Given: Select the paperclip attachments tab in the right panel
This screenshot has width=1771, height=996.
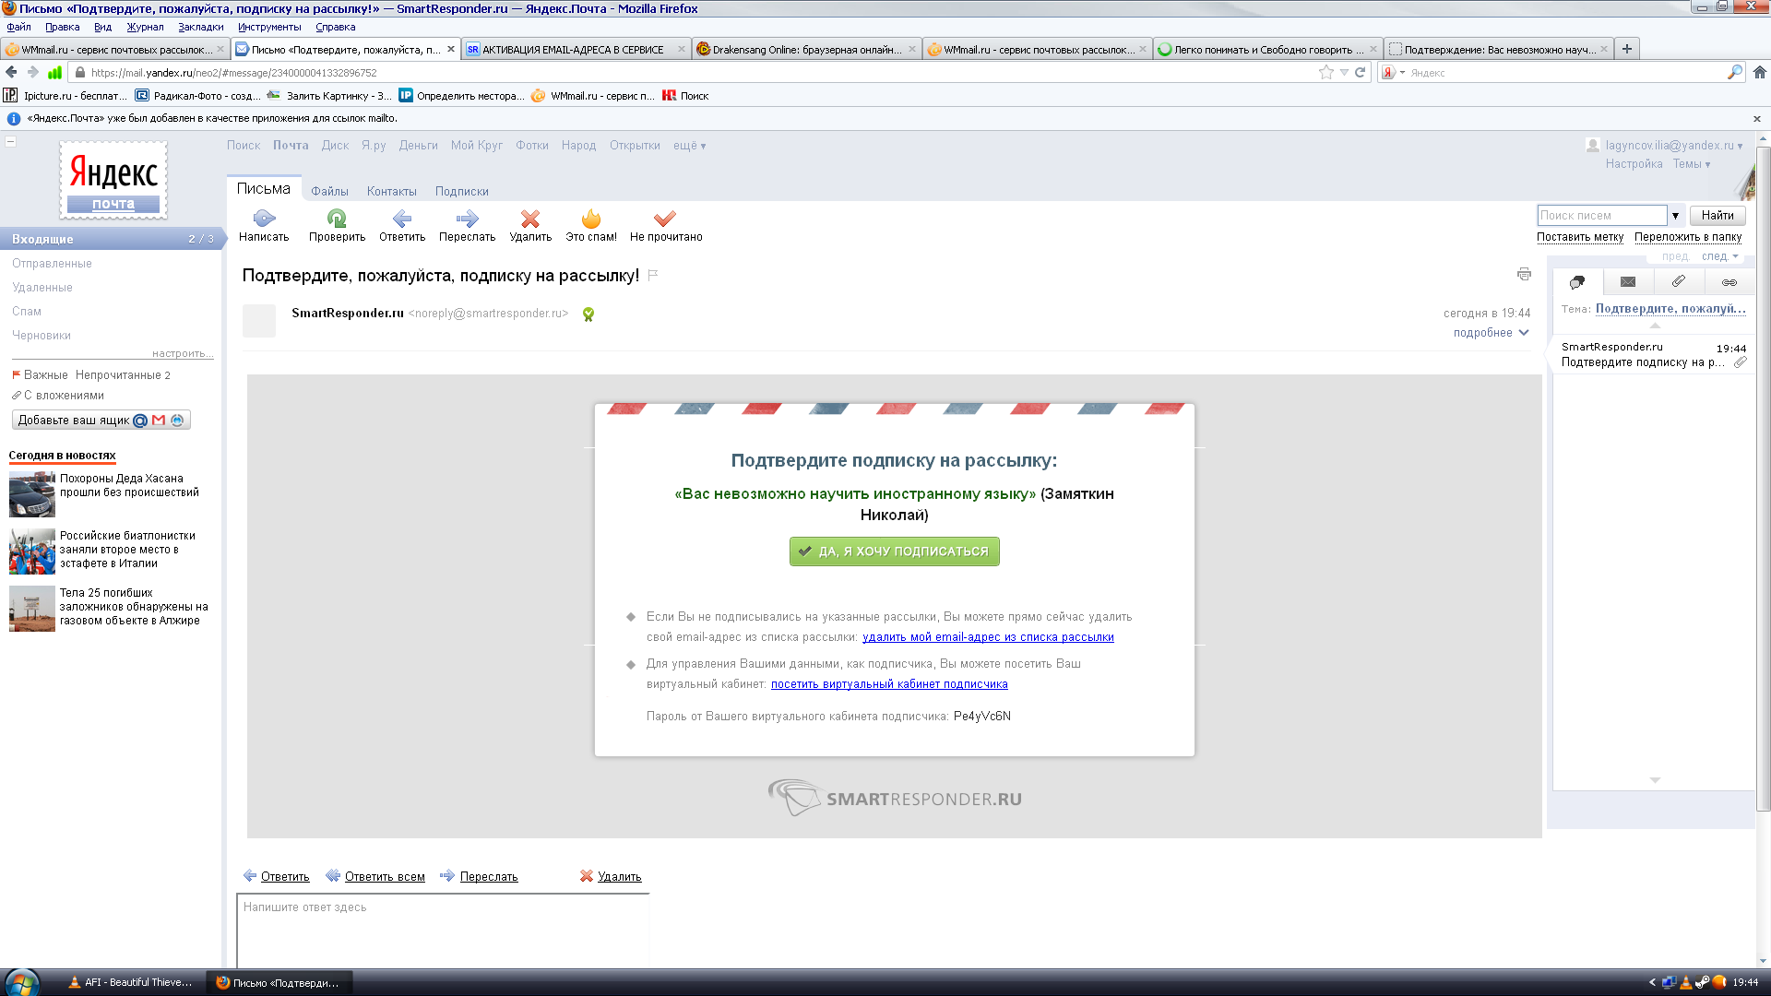Looking at the screenshot, I should coord(1679,282).
